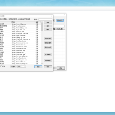Click the 导出选中项 button
This screenshot has width=115, height=115.
(48, 47)
